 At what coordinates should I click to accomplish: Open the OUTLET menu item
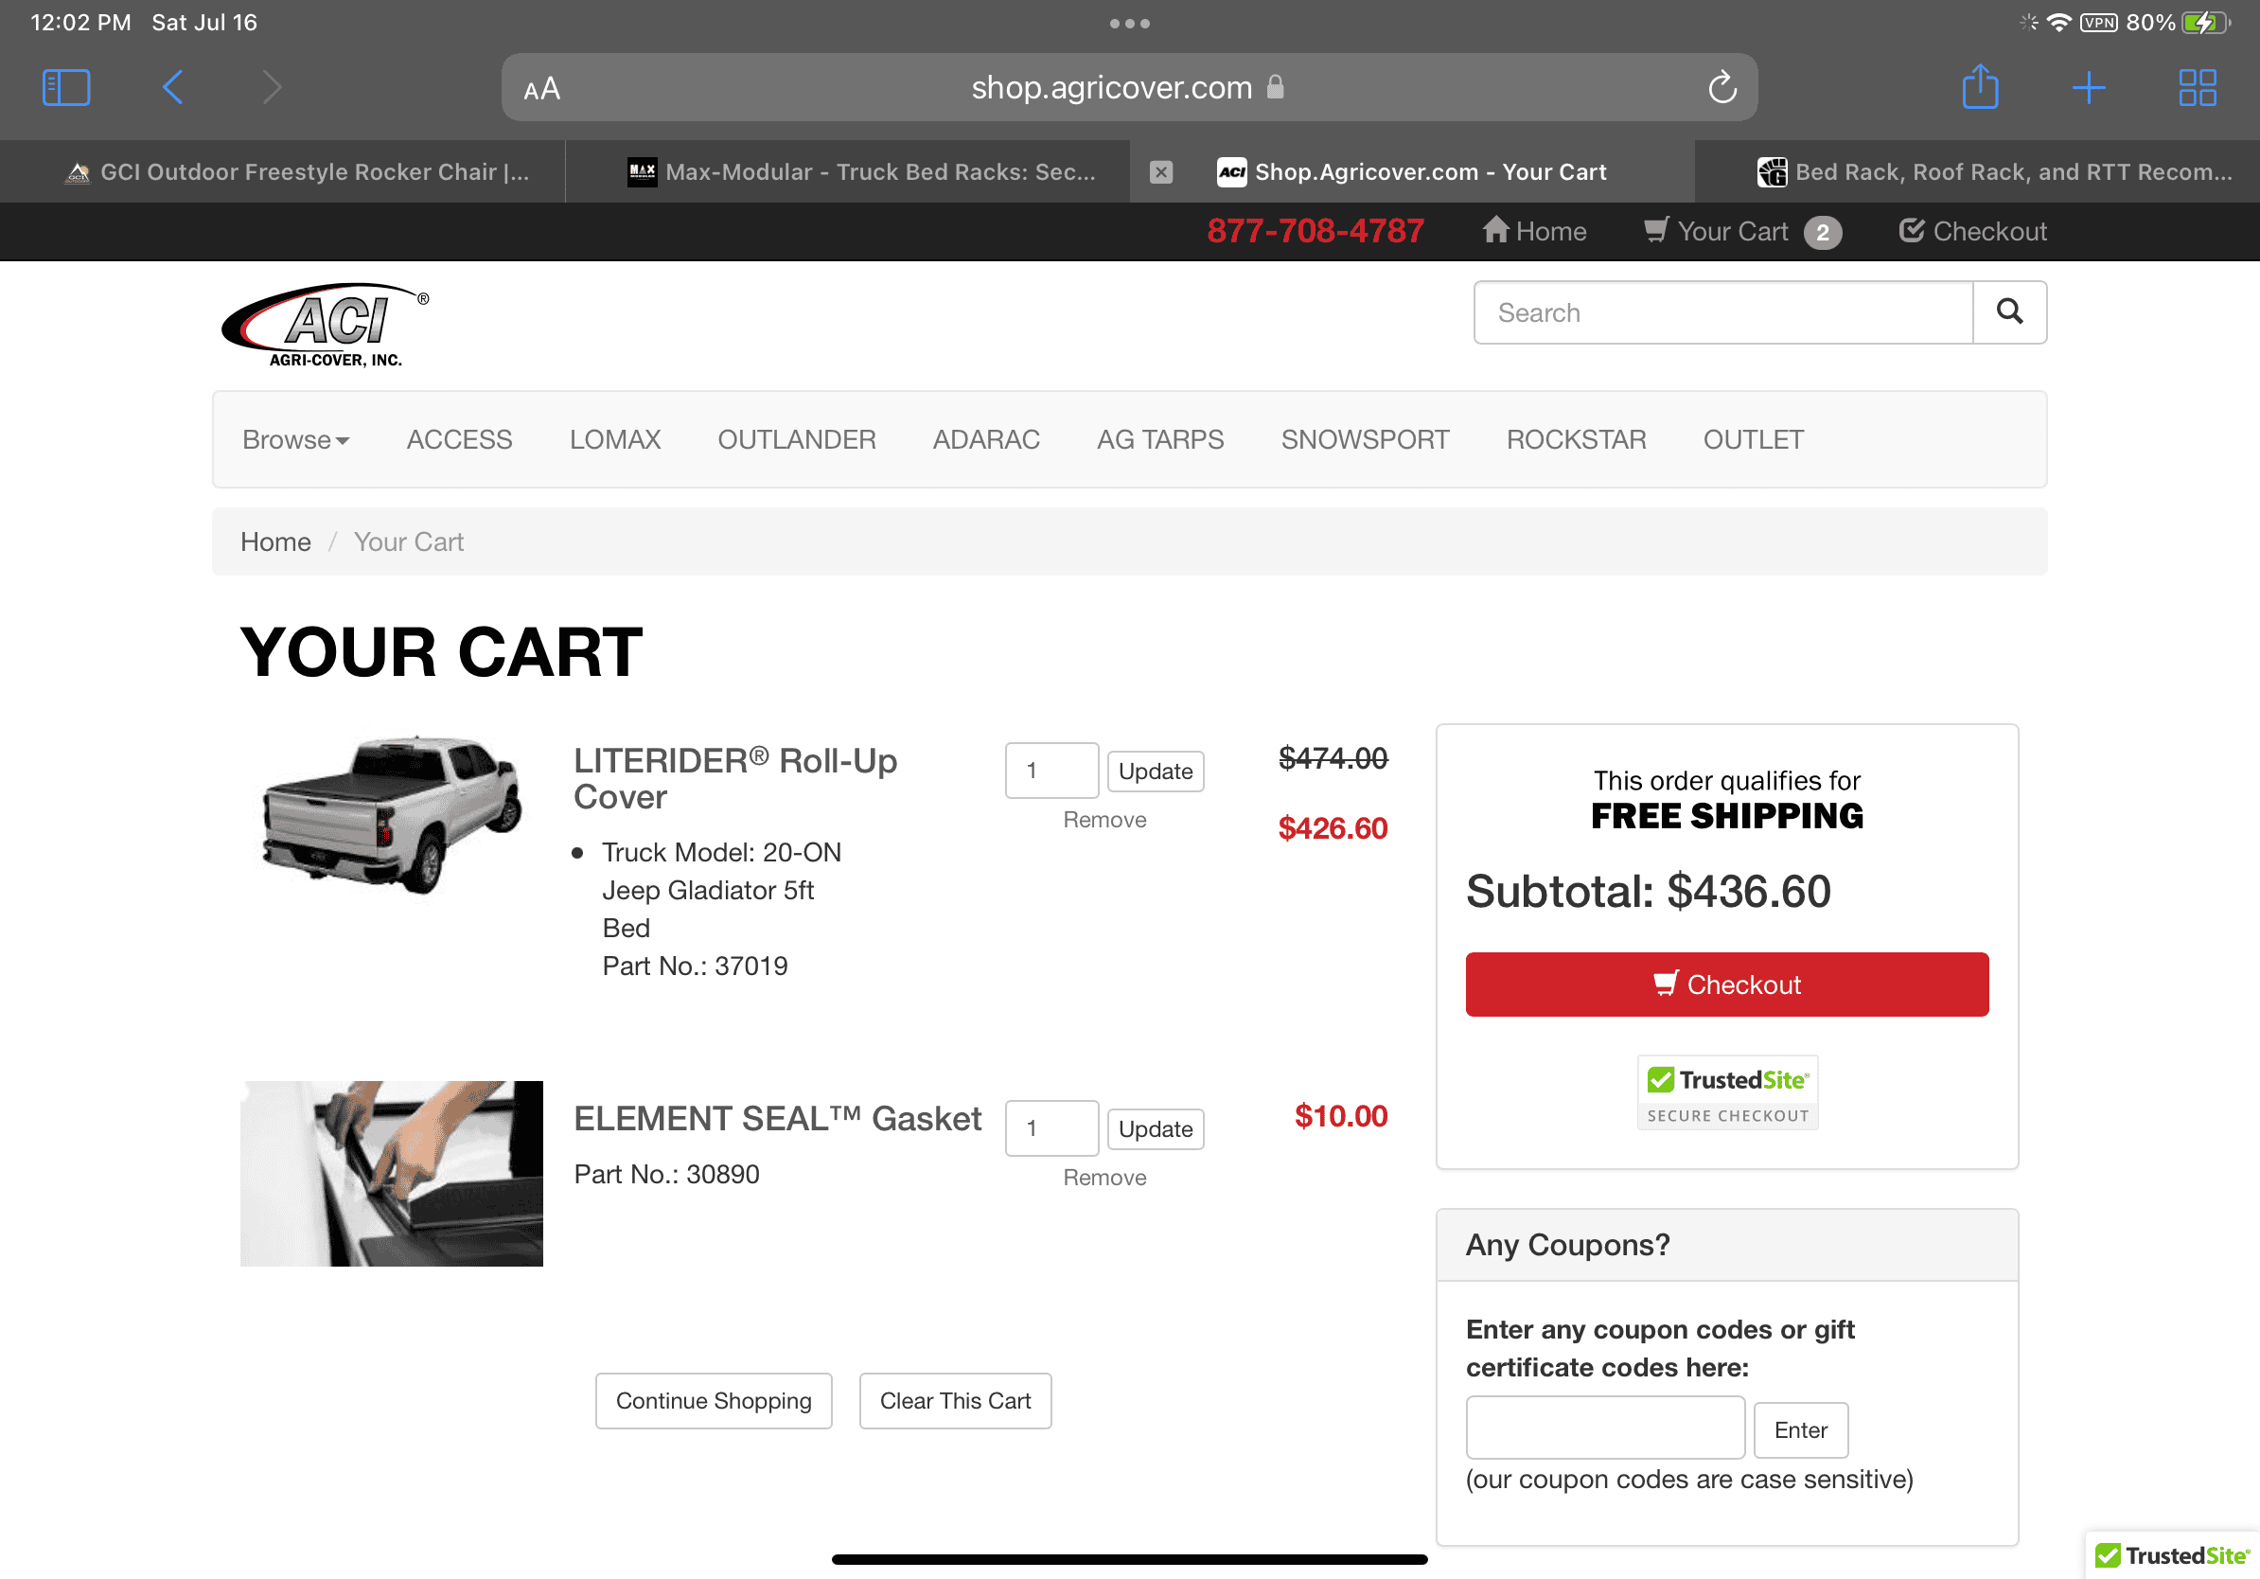pos(1753,439)
